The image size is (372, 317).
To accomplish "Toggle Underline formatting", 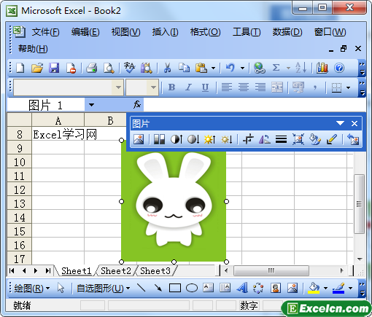I will [x=205, y=87].
